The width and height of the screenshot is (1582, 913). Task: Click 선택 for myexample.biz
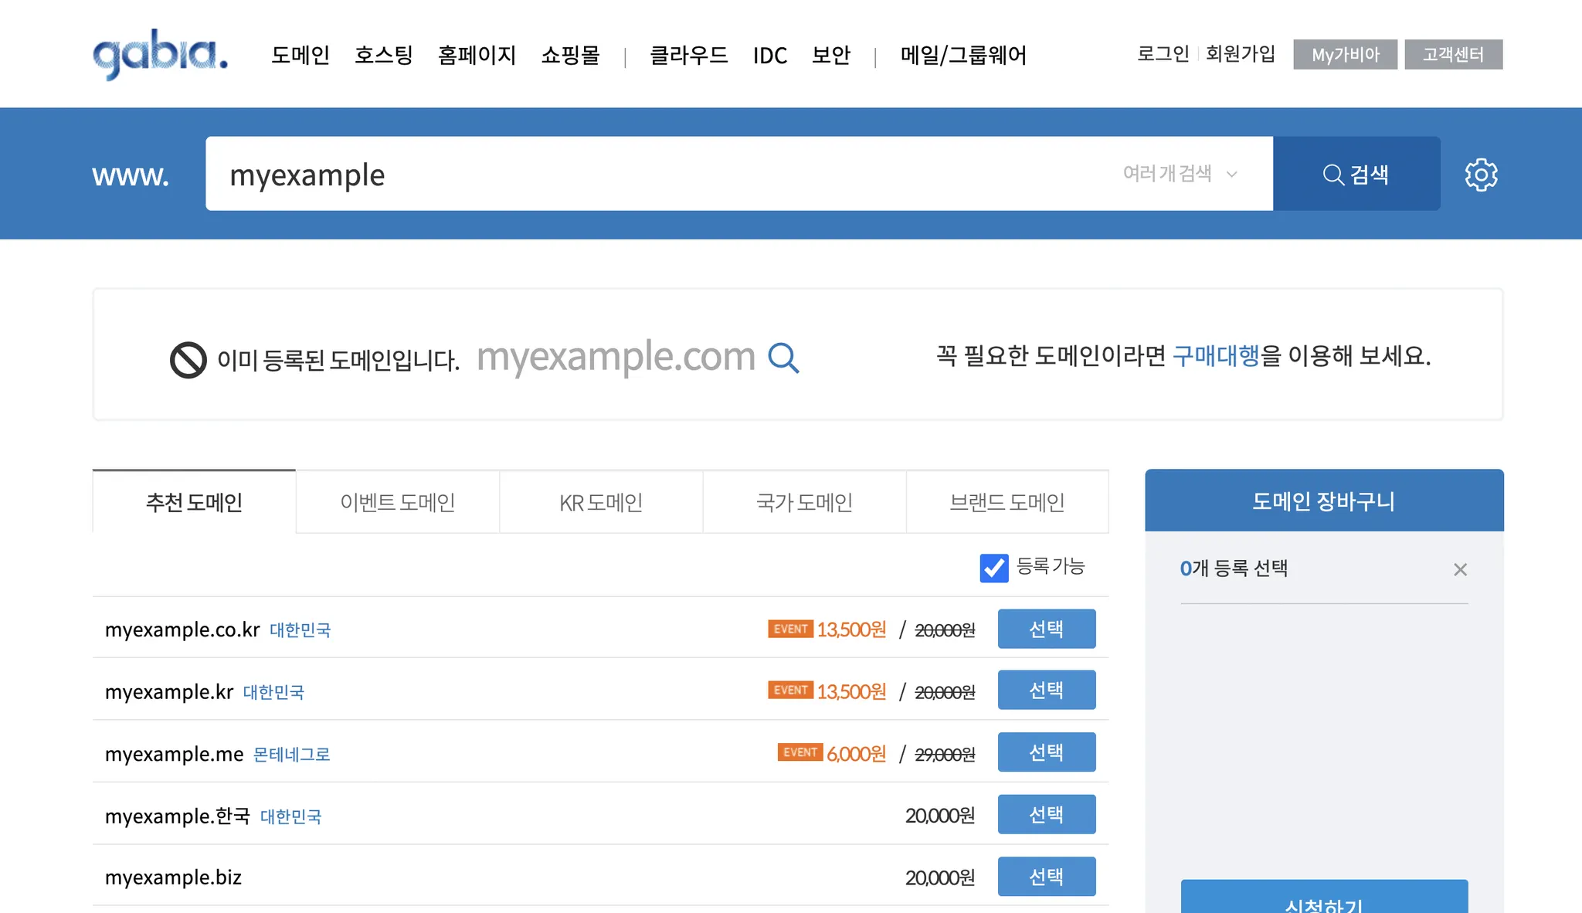[1046, 876]
